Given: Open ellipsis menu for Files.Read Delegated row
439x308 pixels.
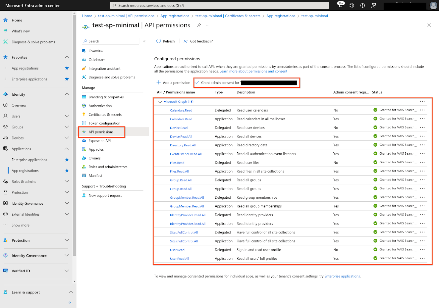Looking at the screenshot, I should pyautogui.click(x=422, y=162).
